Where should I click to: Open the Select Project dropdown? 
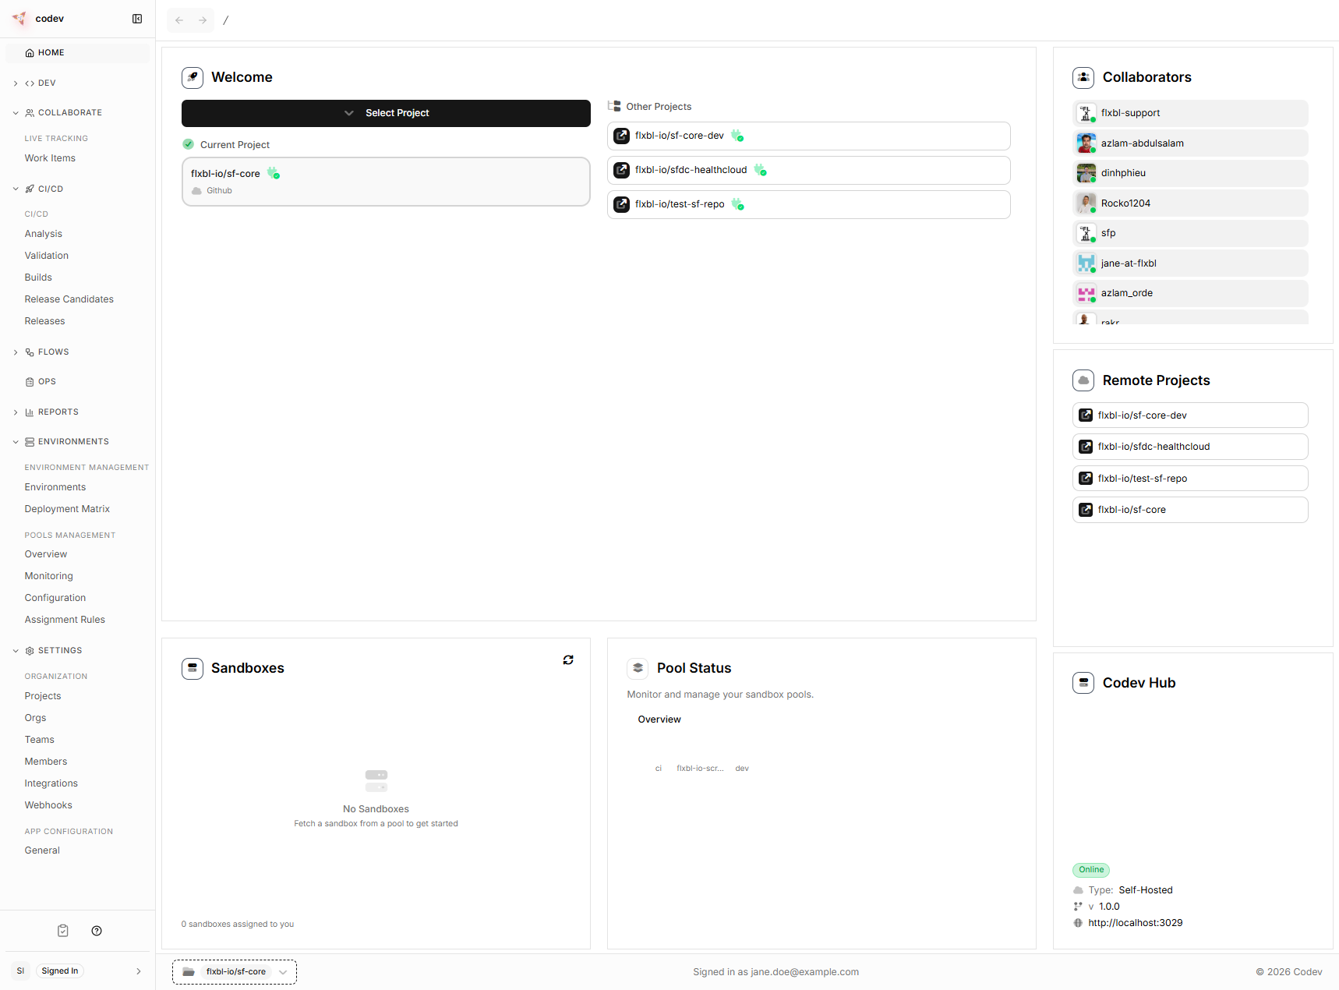[x=385, y=113]
